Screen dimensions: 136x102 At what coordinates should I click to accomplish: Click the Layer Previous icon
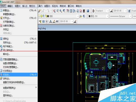(84, 16)
